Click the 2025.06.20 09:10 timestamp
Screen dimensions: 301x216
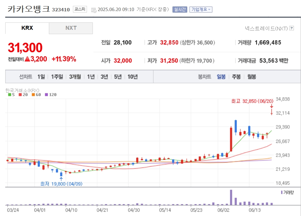116,10
